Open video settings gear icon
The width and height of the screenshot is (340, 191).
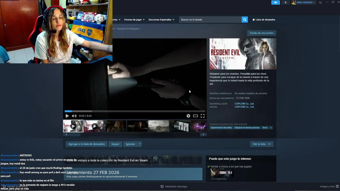click(188, 116)
